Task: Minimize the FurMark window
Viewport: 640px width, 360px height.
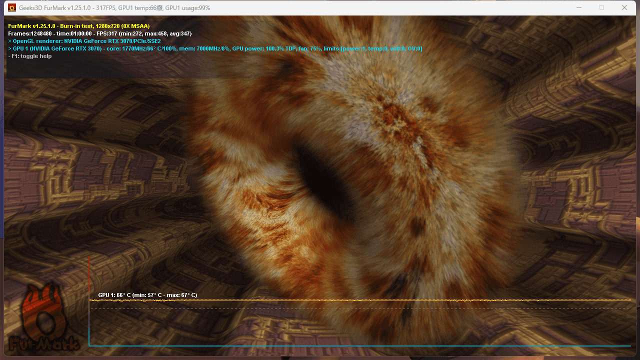Action: coord(579,7)
